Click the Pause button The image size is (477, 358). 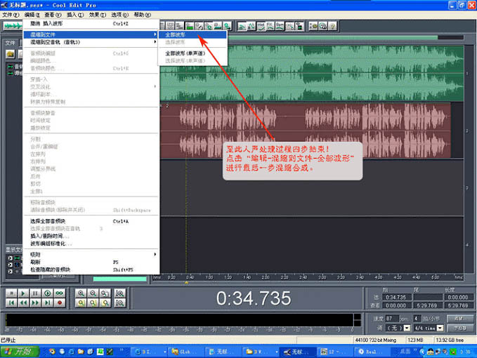[x=35, y=293]
